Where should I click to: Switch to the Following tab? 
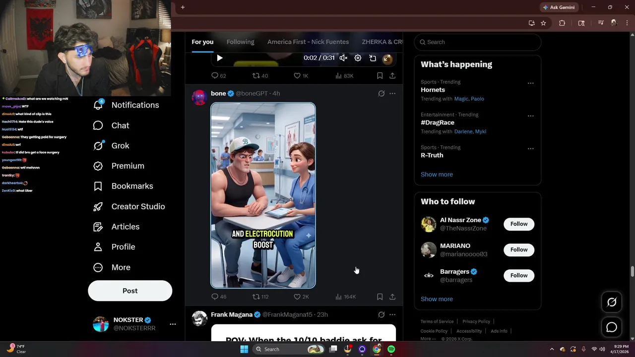[x=240, y=42]
